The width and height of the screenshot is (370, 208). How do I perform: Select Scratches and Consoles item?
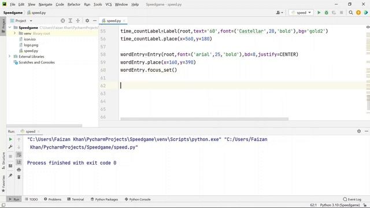pos(36,62)
